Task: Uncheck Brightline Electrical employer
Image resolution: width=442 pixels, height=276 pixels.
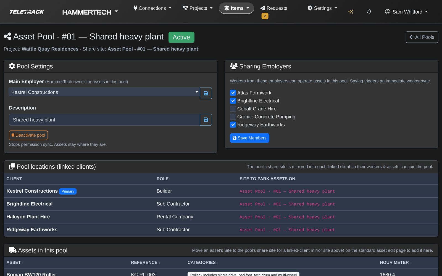Action: 233,101
